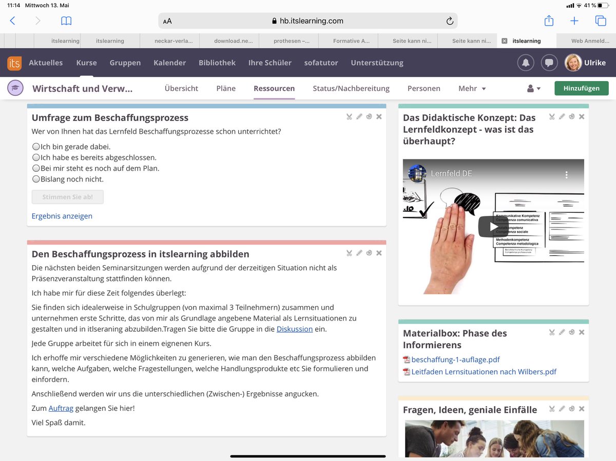Open Bibliothek in top navigation
Image resolution: width=616 pixels, height=461 pixels.
click(x=217, y=63)
